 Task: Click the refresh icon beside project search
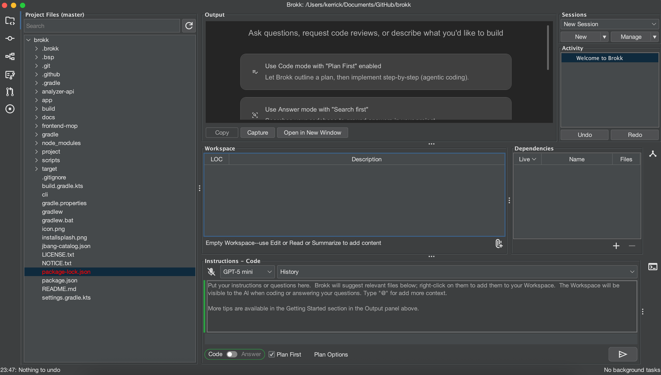(x=189, y=26)
